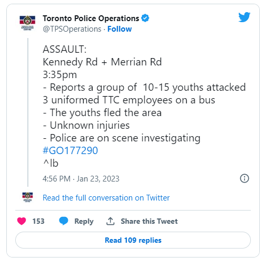Screen dimensions: 264x267
Task: Click the share upload arrow icon
Action: pos(110,221)
